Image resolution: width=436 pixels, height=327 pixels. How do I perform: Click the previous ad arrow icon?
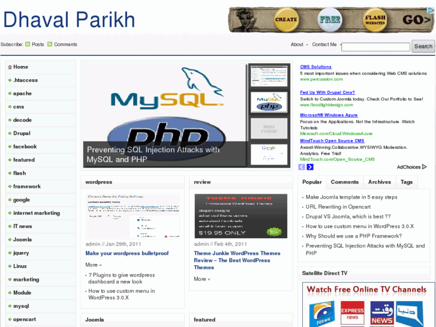[x=302, y=167]
